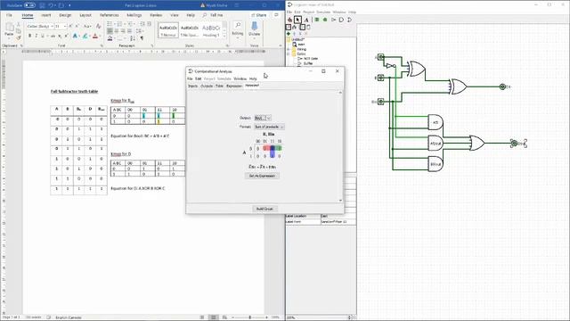Apply the text highlight color in Word
The image size is (570, 321).
click(x=85, y=36)
